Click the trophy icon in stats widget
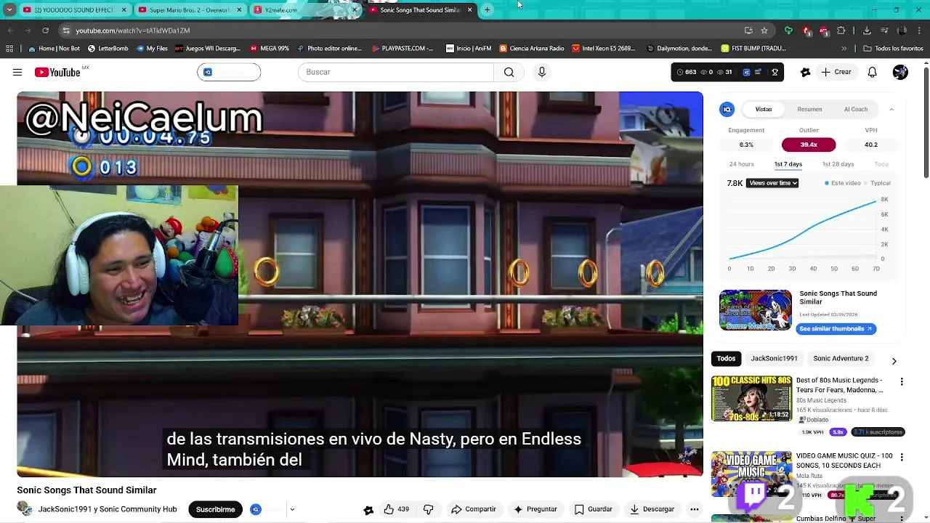This screenshot has height=523, width=930. click(775, 72)
